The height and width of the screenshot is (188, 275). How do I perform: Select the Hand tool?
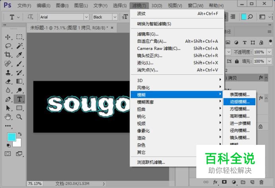8,117
